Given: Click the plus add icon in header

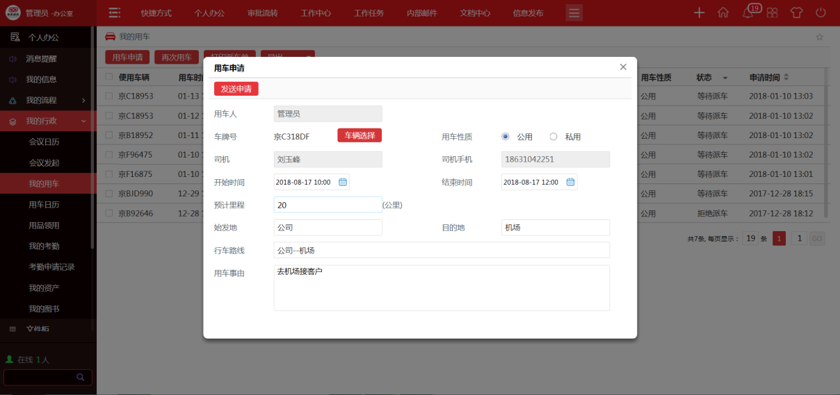Looking at the screenshot, I should tap(700, 12).
